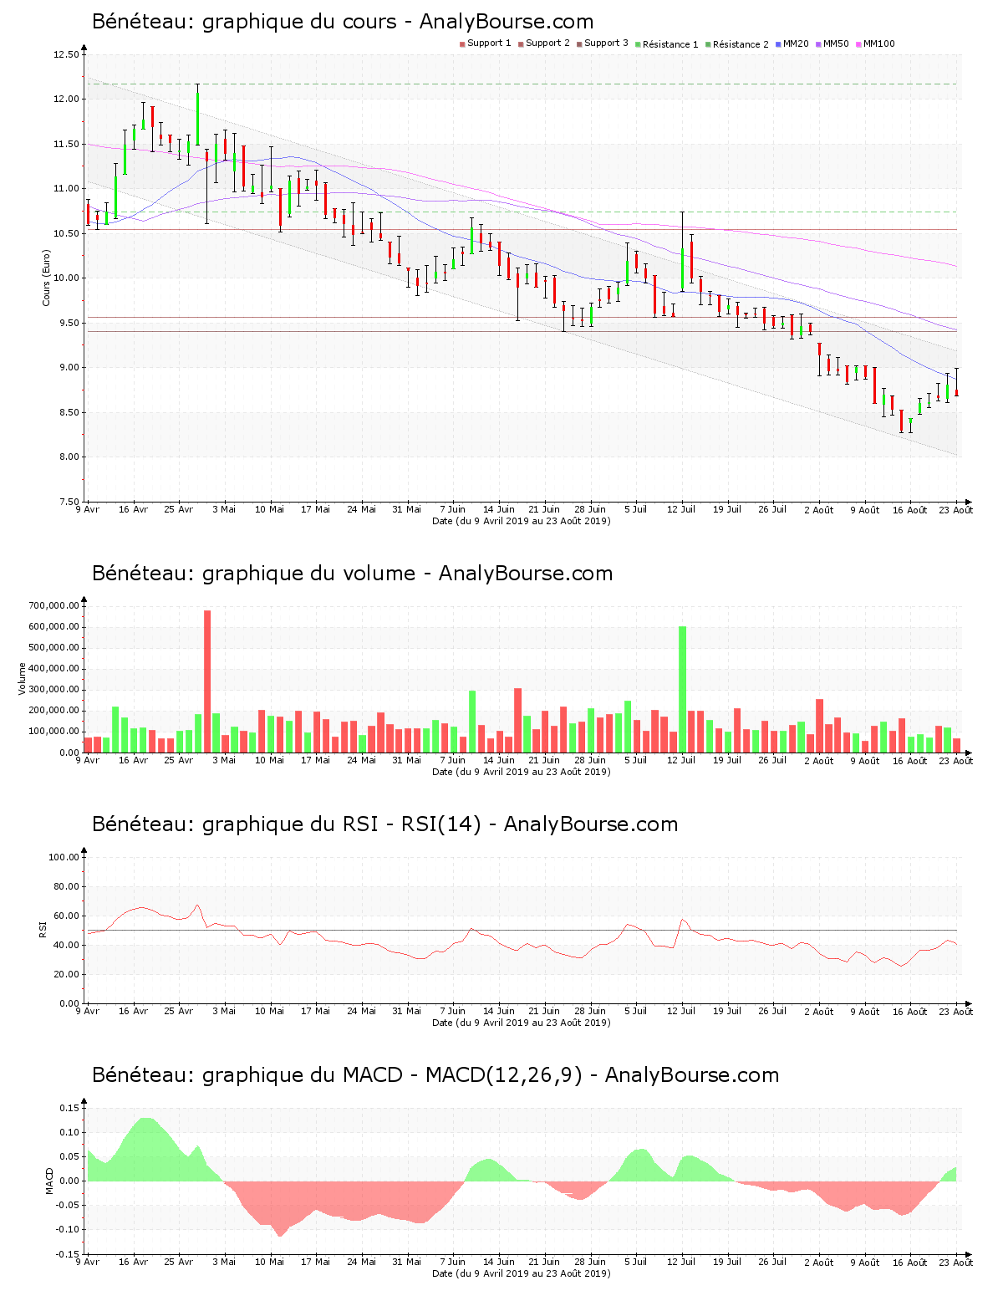Click '7 Juin' date label on RSI chart
The image size is (1003, 1296).
[x=452, y=1011]
